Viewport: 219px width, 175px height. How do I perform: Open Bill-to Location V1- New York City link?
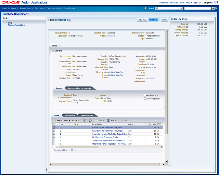(115, 72)
